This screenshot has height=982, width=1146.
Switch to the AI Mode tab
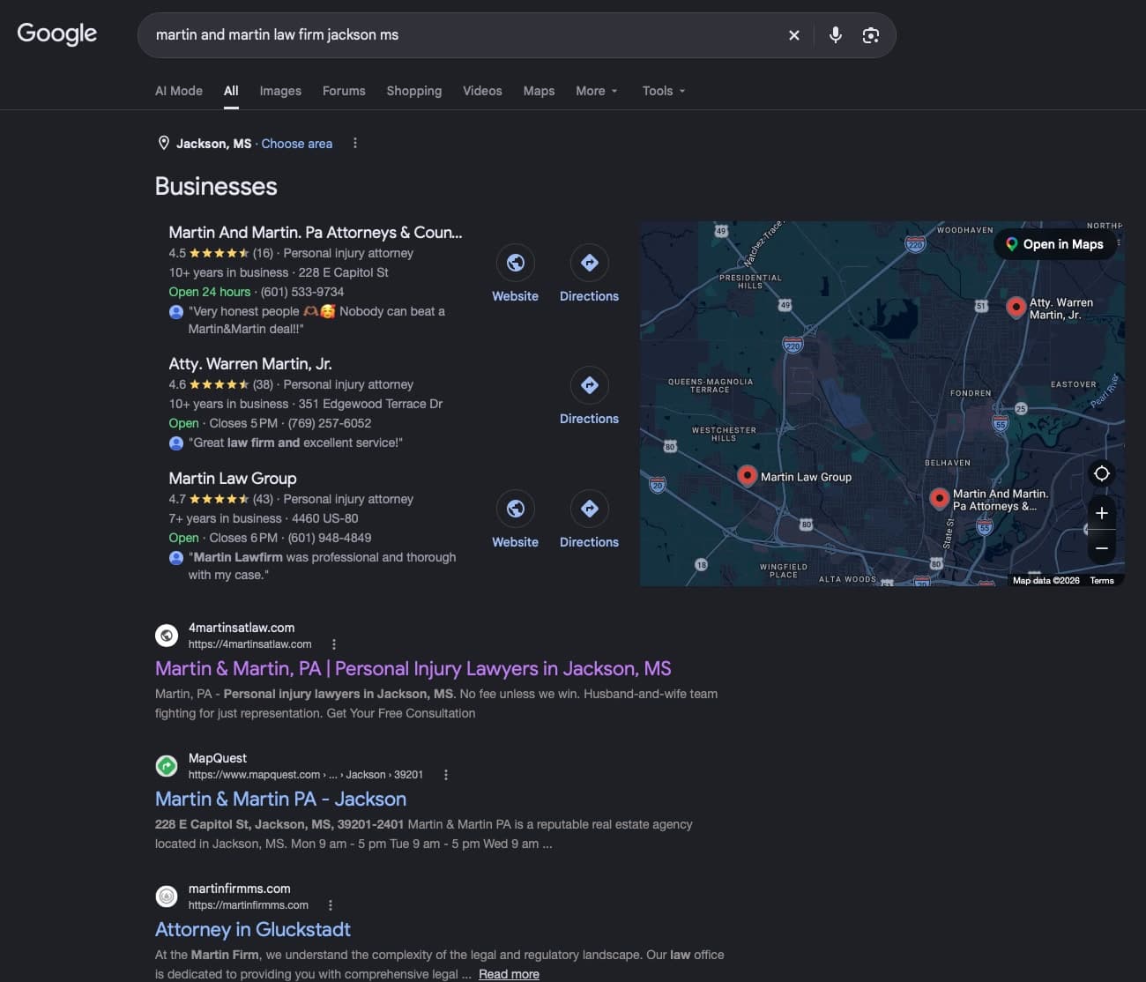(x=179, y=91)
